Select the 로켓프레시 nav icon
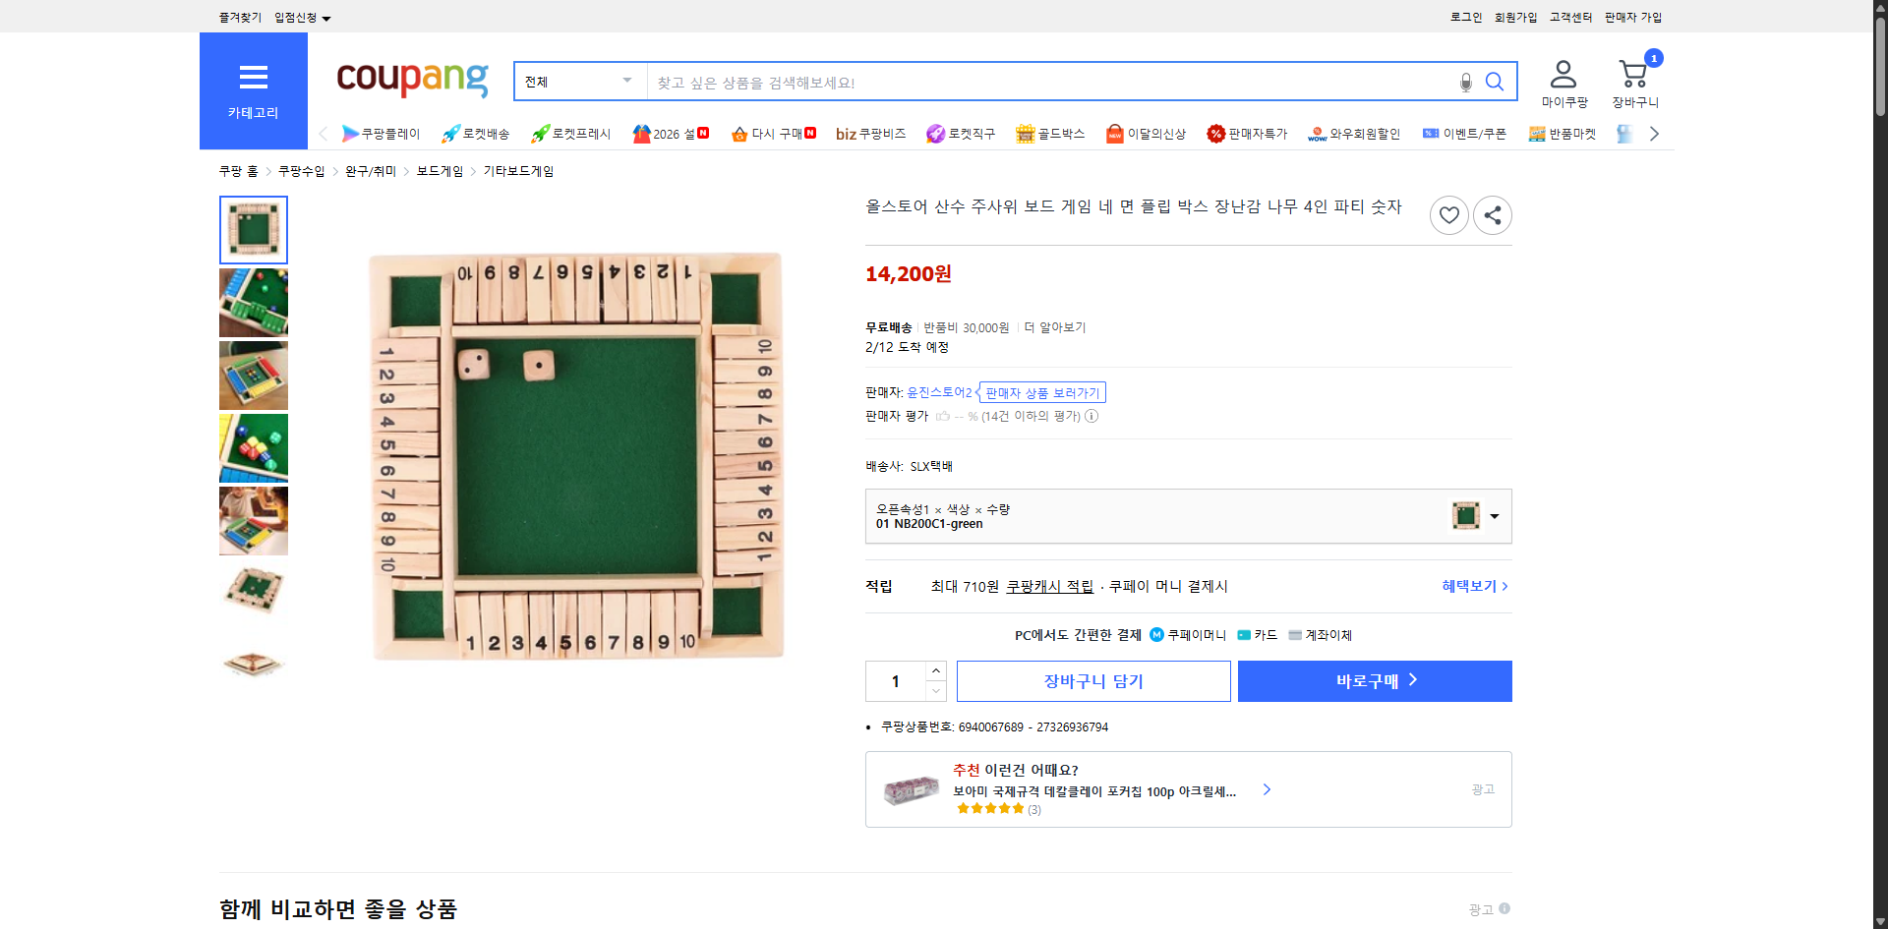 (539, 134)
